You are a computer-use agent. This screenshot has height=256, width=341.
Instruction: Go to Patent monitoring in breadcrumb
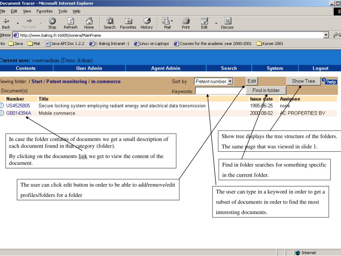point(67,81)
